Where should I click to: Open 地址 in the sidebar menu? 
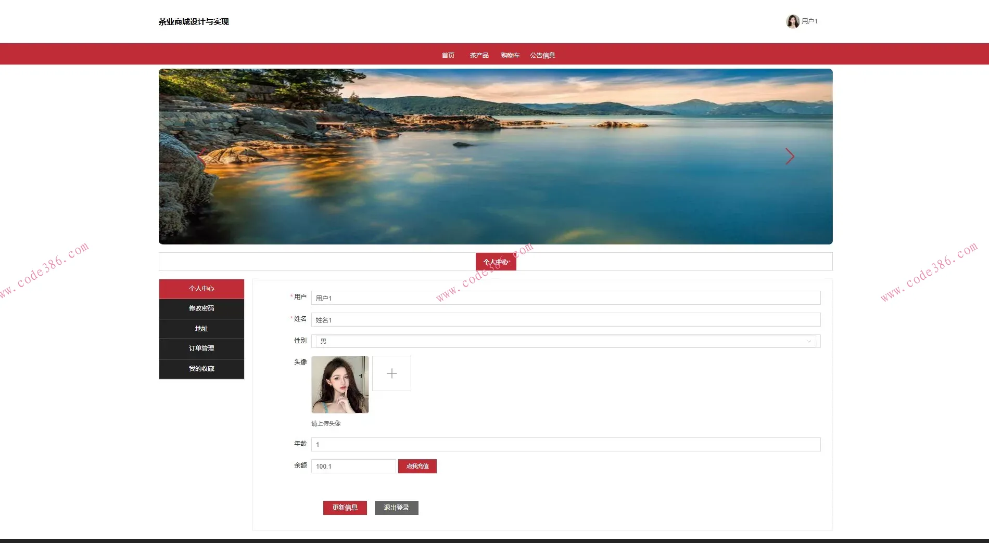(201, 329)
